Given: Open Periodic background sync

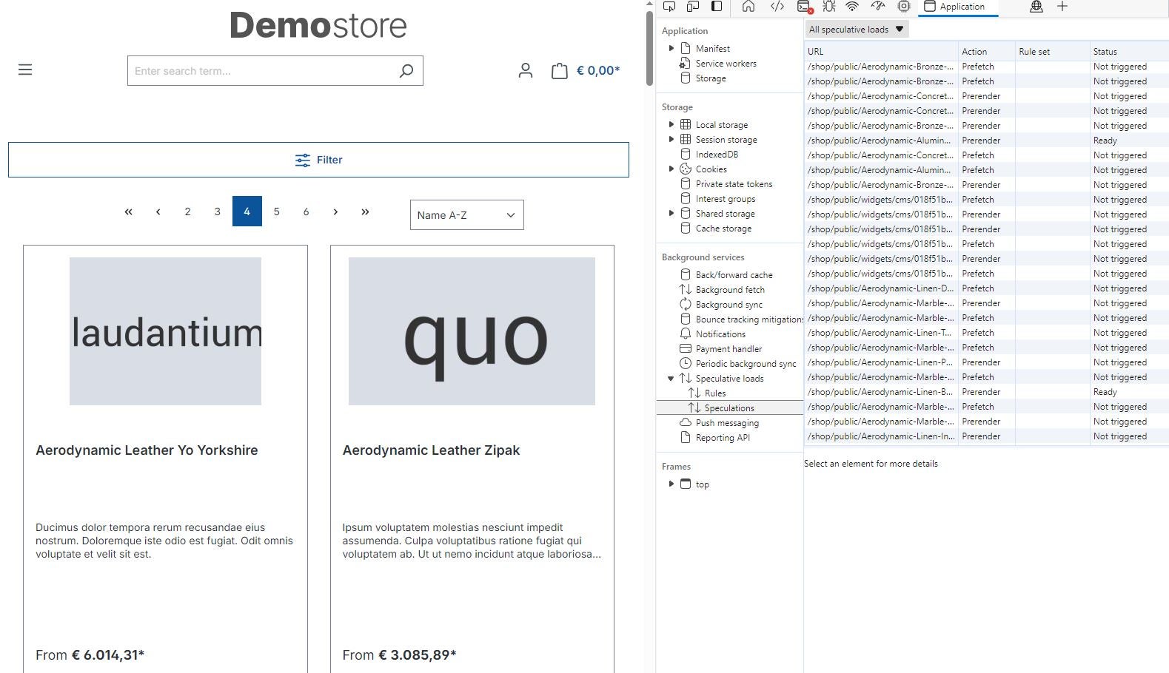Looking at the screenshot, I should click(746, 364).
